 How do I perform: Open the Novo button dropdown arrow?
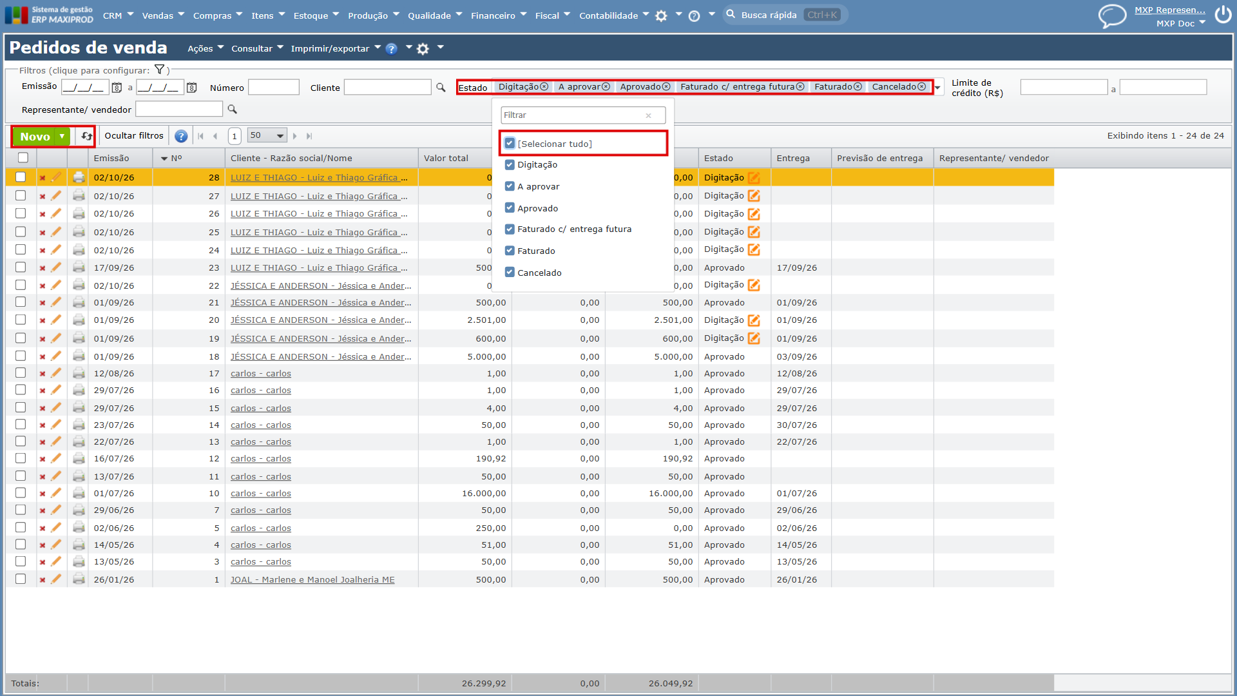coord(62,136)
